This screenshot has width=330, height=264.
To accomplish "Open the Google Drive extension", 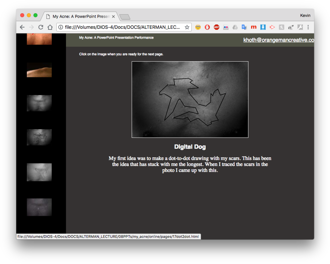I will [x=235, y=27].
